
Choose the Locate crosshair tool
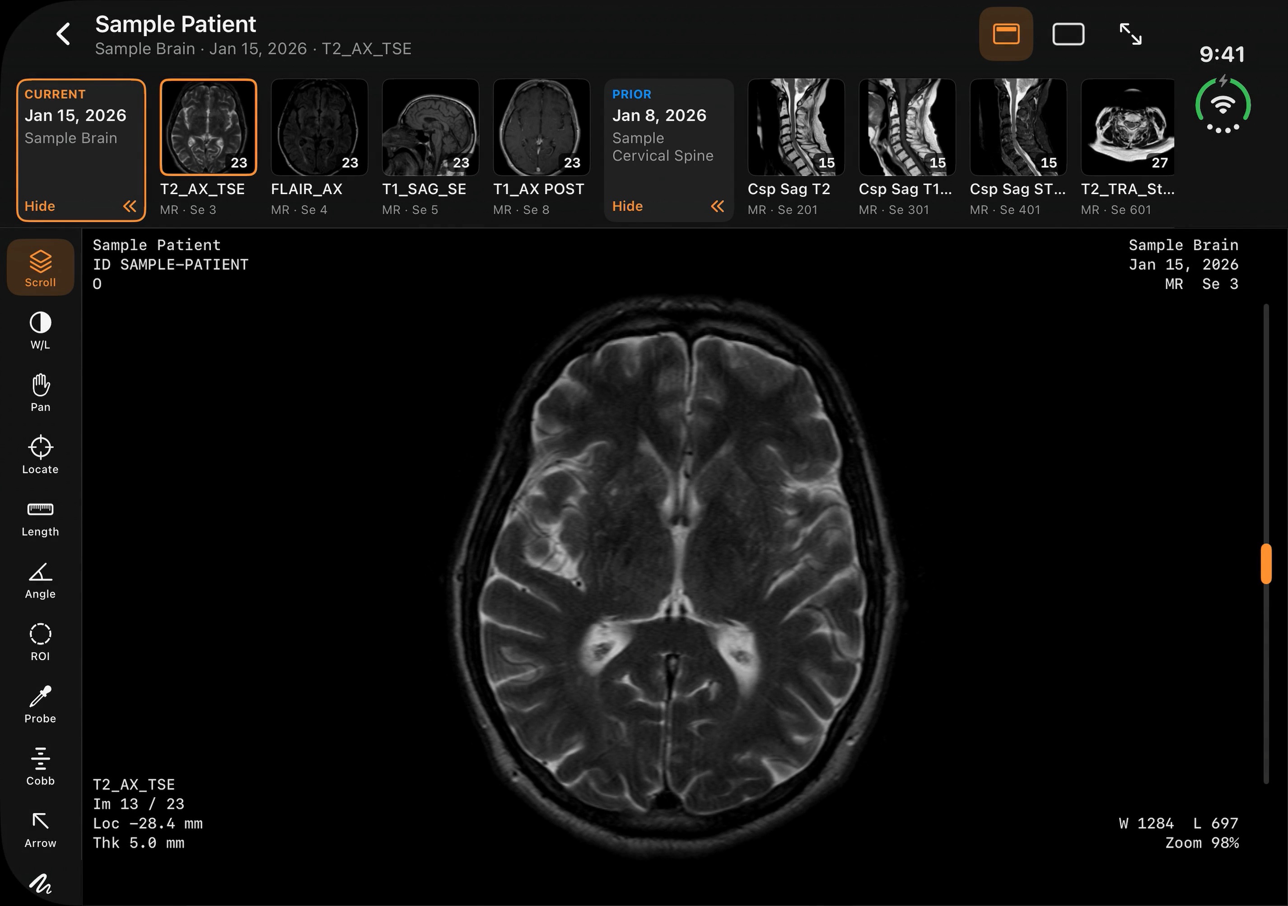point(40,455)
